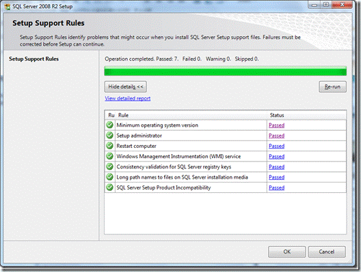The width and height of the screenshot is (361, 272).
Task: Click green check icon for Restart computer
Action: coord(110,146)
